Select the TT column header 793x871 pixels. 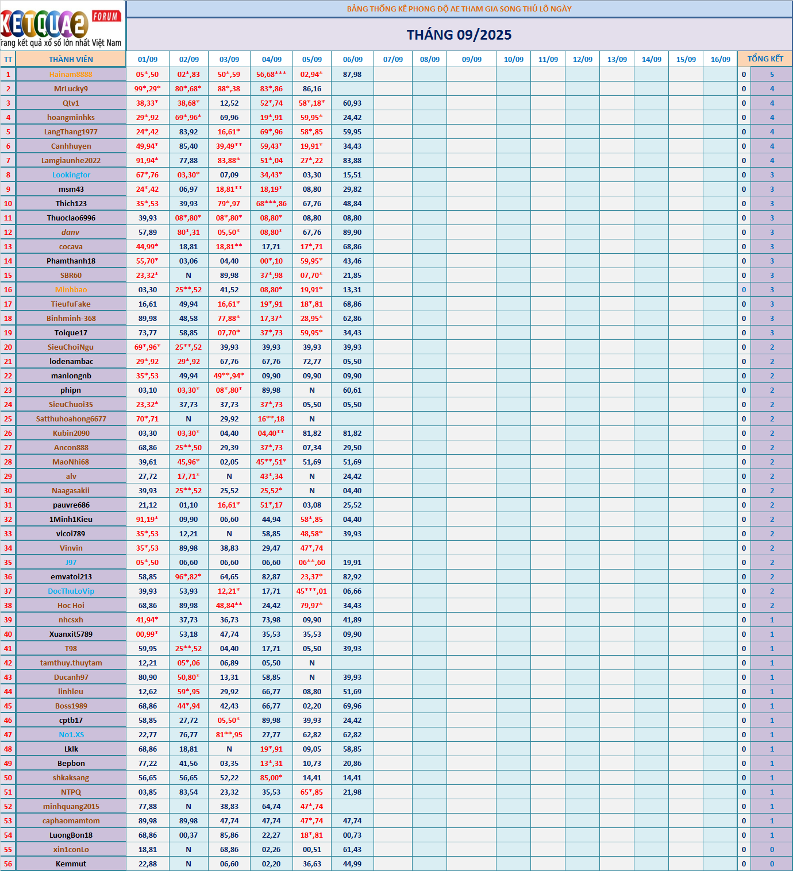tap(8, 59)
